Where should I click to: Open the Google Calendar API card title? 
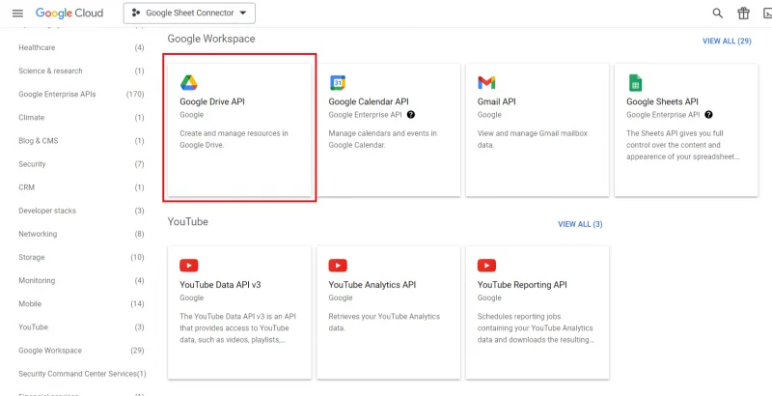coord(369,102)
